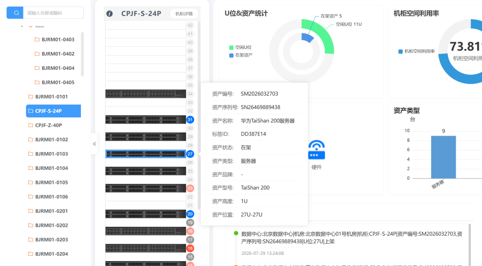This screenshot has height=266, width=482.
Task: Click the blue search icon button
Action: [x=15, y=13]
